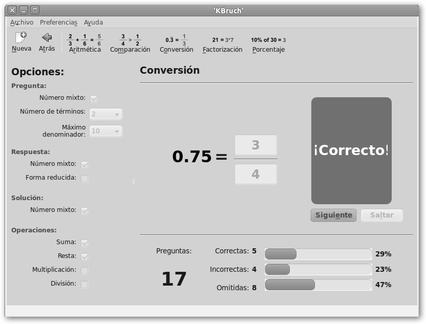426x324 pixels.
Task: Open the Aritmética exercise mode
Action: (85, 39)
